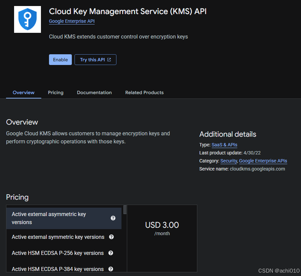
Task: Click the Cloud KMS extends customer control tagline
Action: pyautogui.click(x=118, y=37)
